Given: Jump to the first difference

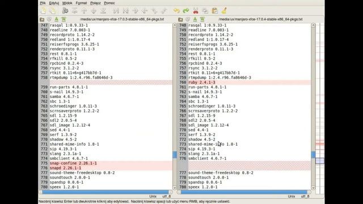Looking at the screenshot, I should (74, 11).
